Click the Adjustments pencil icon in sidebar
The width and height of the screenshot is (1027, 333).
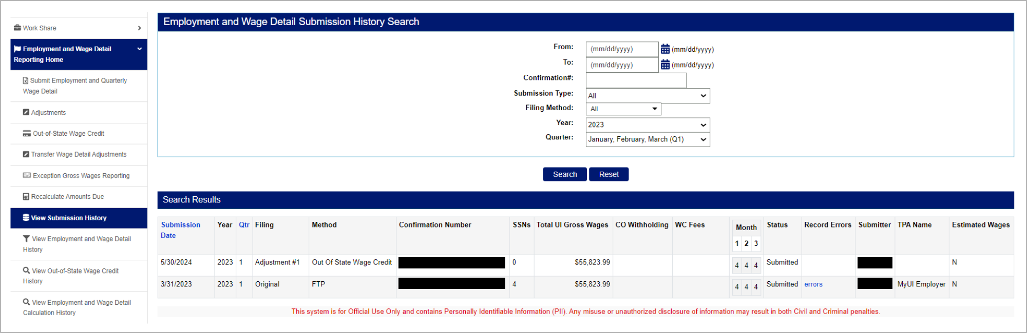pyautogui.click(x=26, y=112)
